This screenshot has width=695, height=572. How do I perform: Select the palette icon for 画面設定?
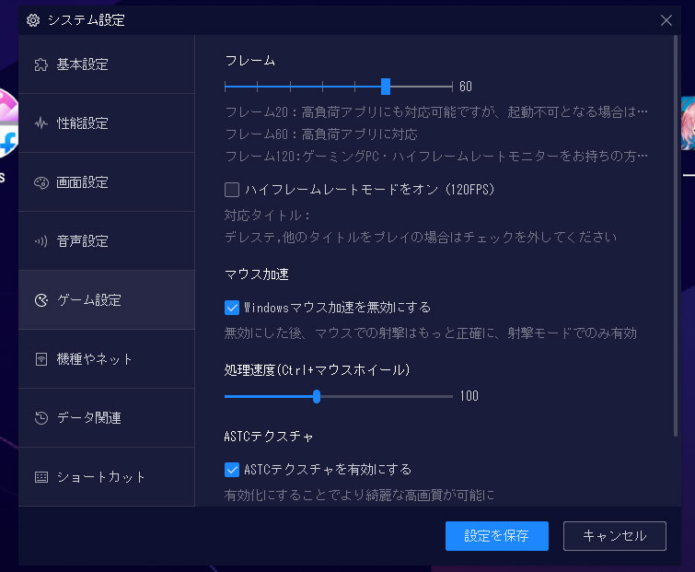(41, 182)
